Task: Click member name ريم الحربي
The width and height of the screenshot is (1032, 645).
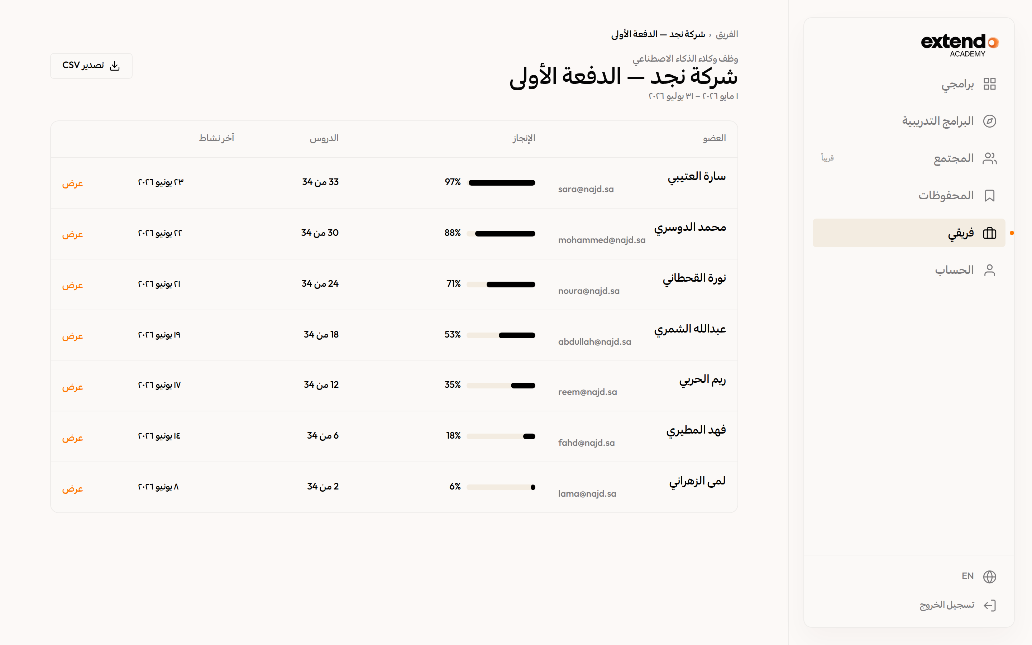Action: (x=702, y=379)
